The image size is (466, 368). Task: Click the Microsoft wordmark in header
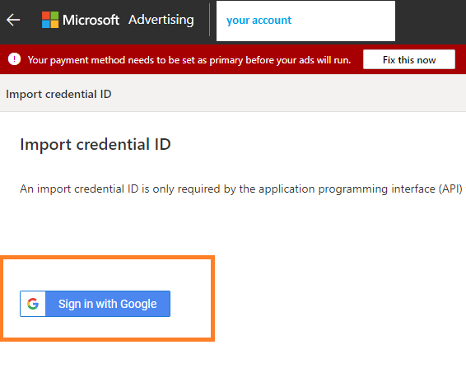click(x=91, y=20)
